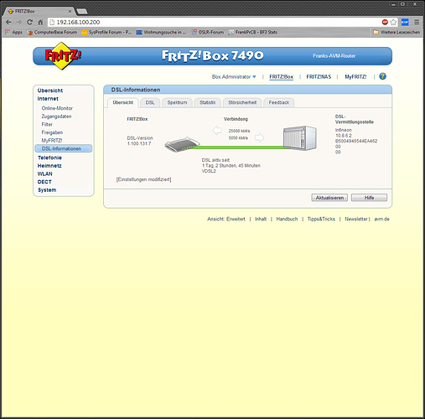Open Zugangsdaten submenu item
Viewport: 425px width, 419px height.
[x=56, y=116]
